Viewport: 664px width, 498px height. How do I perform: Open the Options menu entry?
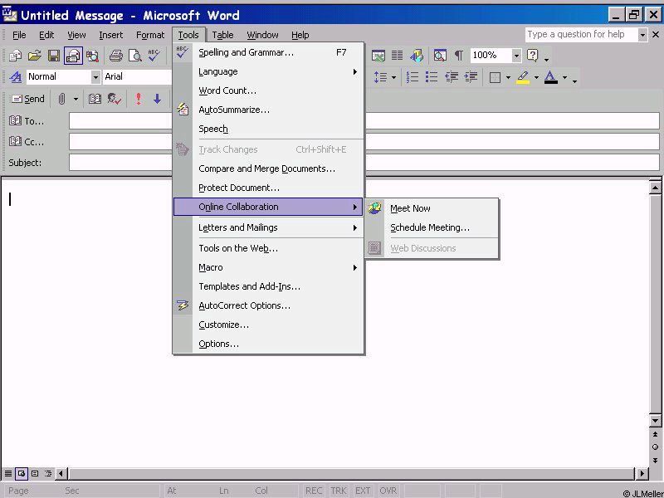(x=218, y=344)
